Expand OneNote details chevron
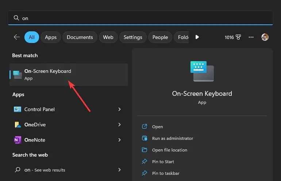 point(119,140)
